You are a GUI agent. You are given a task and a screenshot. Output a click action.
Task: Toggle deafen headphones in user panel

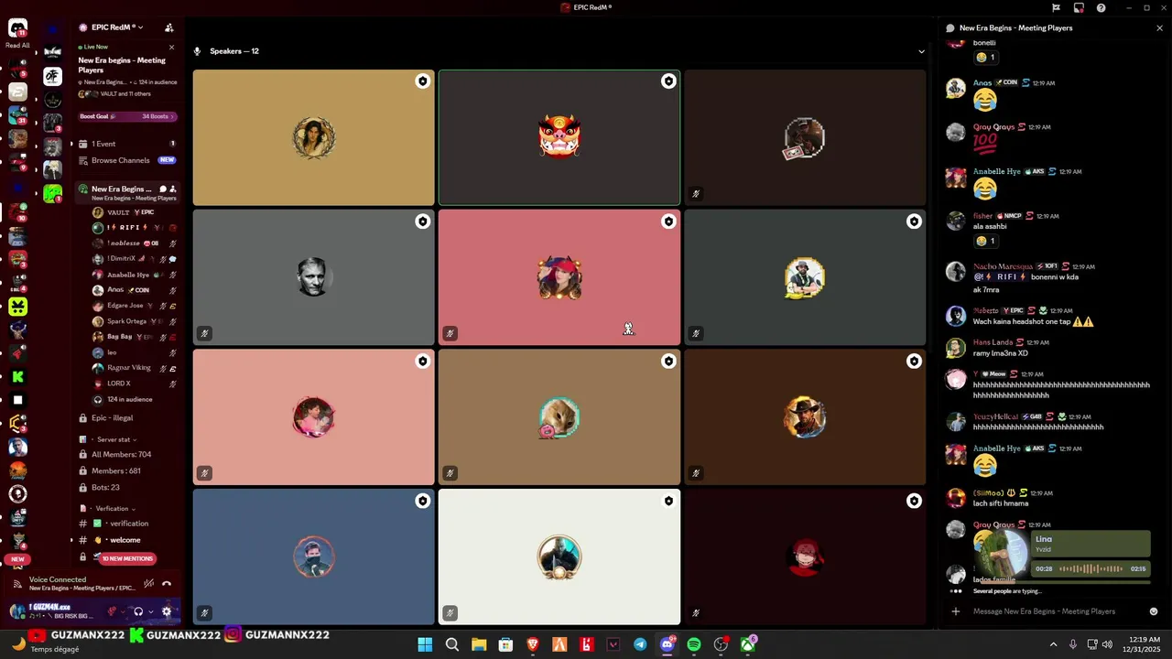tap(138, 611)
